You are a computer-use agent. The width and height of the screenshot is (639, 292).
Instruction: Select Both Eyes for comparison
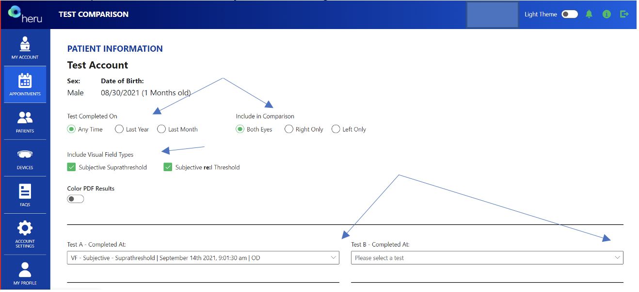point(240,129)
